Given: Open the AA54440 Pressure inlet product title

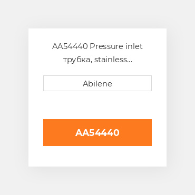Looking at the screenshot, I should click(x=97, y=53).
